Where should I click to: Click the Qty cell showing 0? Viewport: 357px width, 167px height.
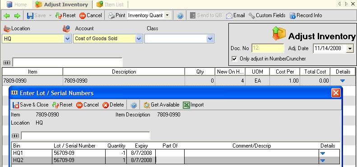[200, 81]
